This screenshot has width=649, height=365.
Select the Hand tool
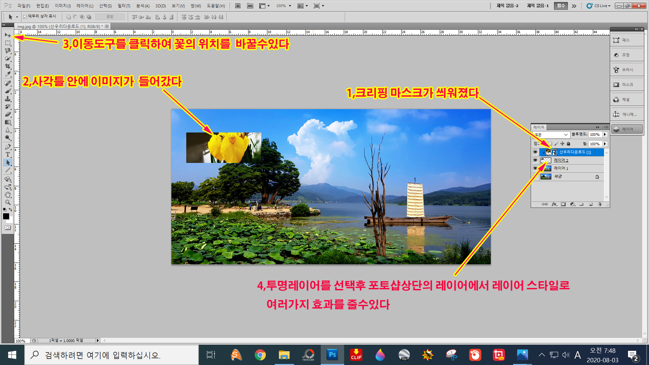[7, 195]
